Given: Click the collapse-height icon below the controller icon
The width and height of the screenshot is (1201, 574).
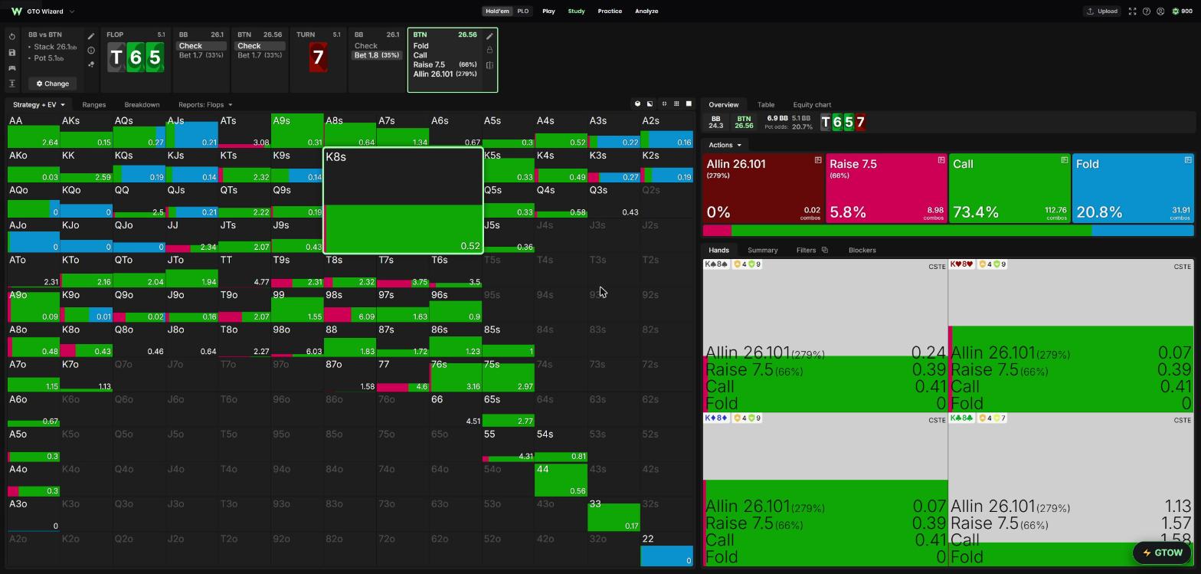Looking at the screenshot, I should pyautogui.click(x=11, y=84).
